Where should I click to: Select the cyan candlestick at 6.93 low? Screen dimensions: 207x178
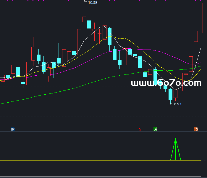170,95
